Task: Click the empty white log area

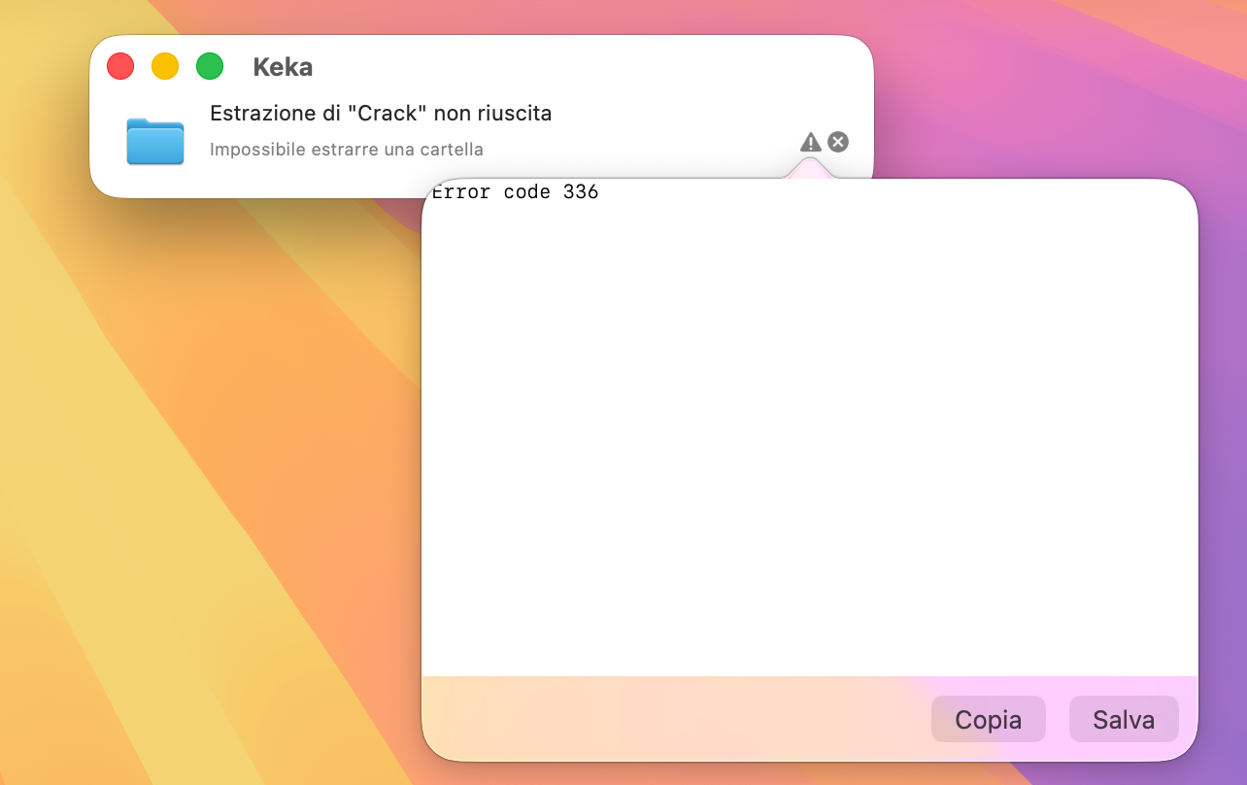Action: pyautogui.click(x=808, y=437)
